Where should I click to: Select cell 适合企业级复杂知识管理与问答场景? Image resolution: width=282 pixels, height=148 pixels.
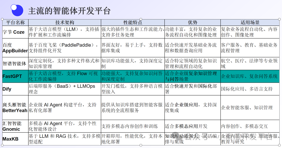[192, 76]
